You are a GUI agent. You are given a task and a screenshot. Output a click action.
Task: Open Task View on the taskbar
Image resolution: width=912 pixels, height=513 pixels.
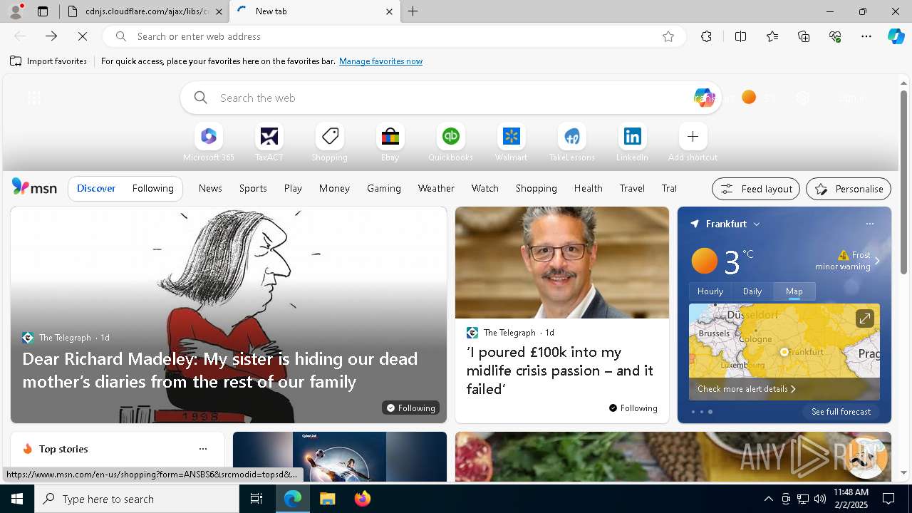coord(256,499)
